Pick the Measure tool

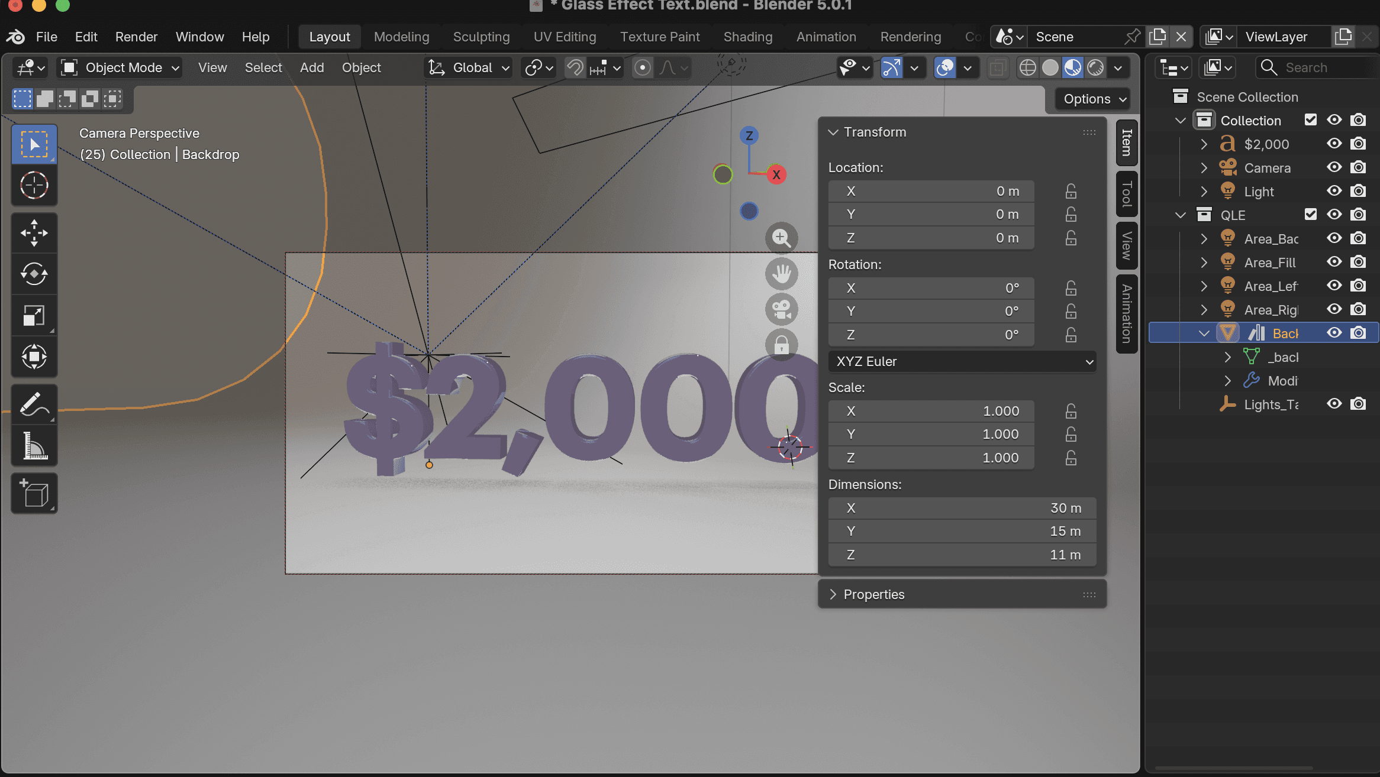[x=34, y=446]
